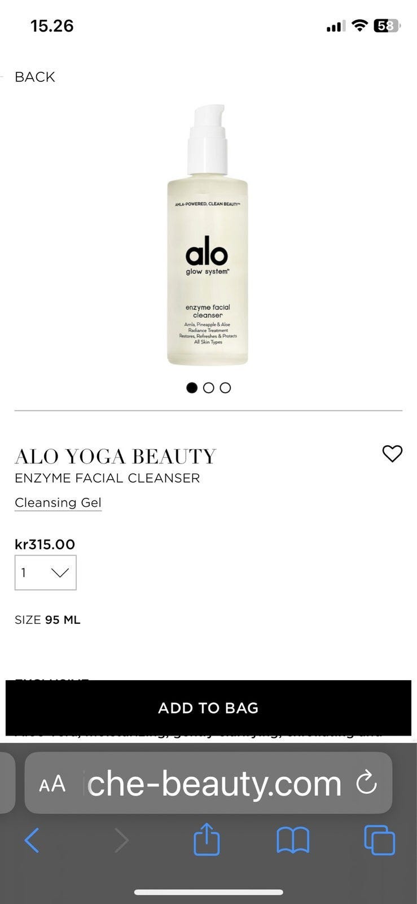The width and height of the screenshot is (417, 904).
Task: Go back with Safari left chevron
Action: [x=32, y=840]
